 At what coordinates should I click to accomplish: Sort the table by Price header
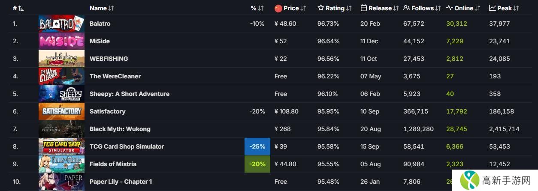[291, 8]
